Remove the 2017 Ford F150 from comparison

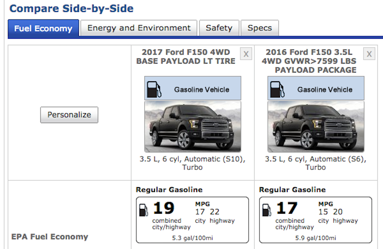246,54
